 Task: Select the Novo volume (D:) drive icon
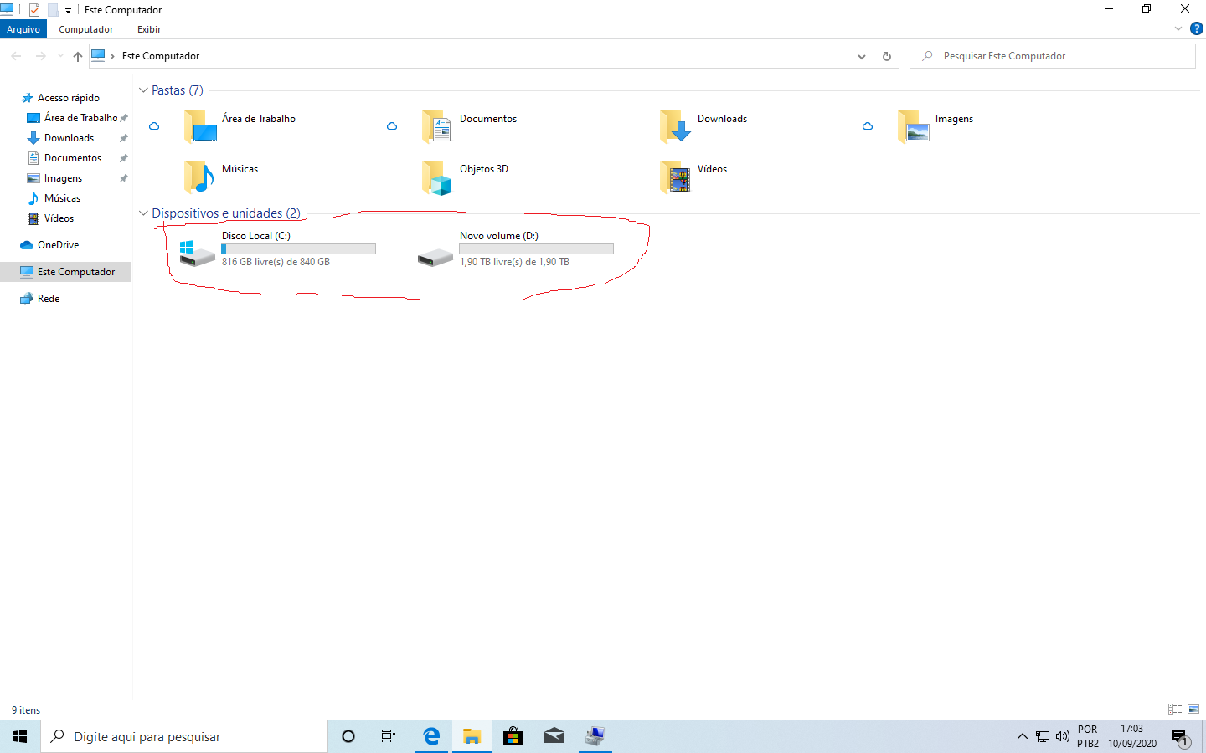[x=435, y=257]
